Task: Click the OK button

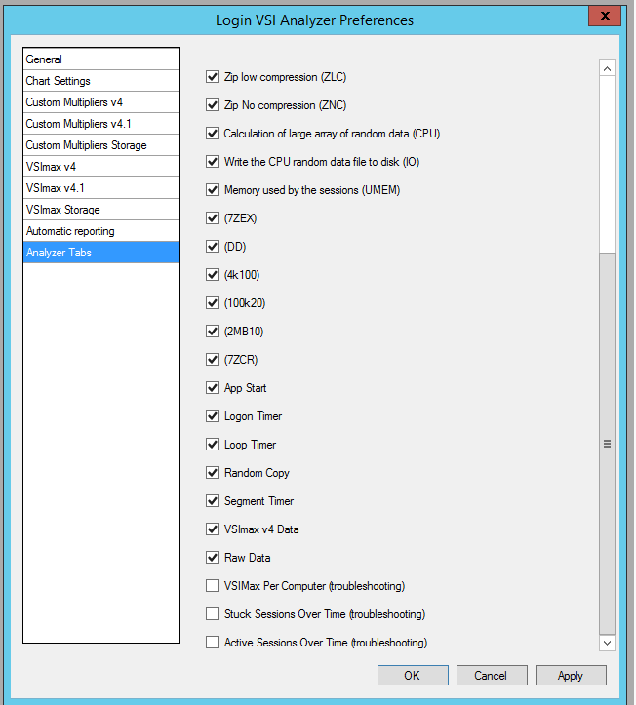Action: click(413, 676)
